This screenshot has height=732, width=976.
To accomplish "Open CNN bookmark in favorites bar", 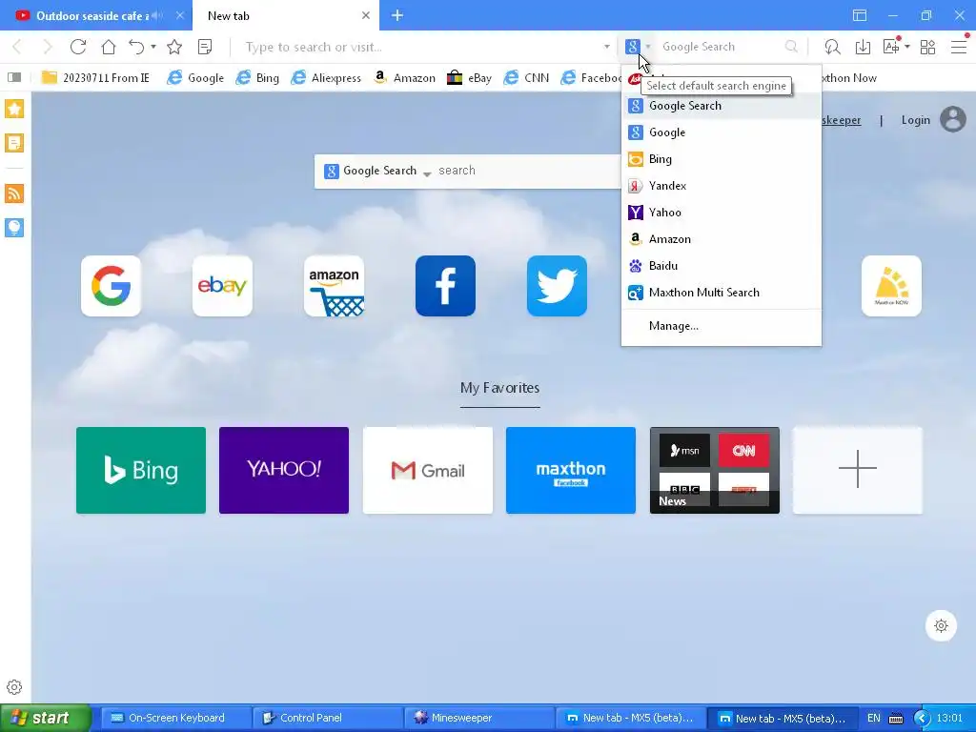I will (x=526, y=78).
